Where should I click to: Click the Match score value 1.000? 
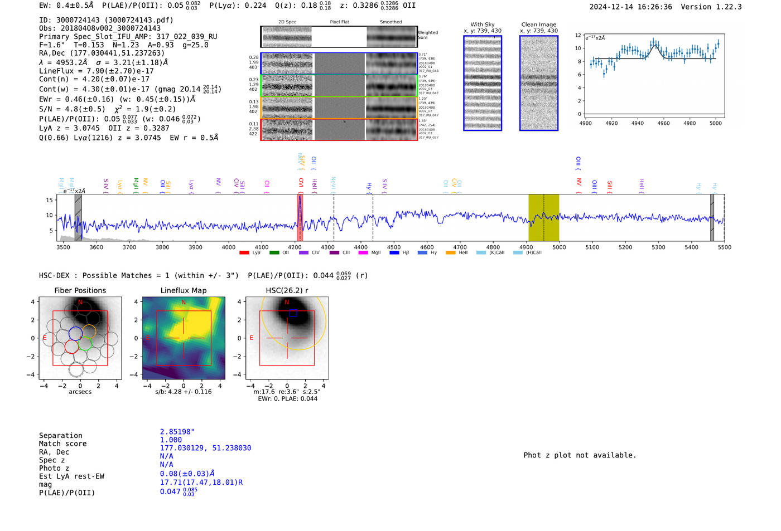click(171, 440)
